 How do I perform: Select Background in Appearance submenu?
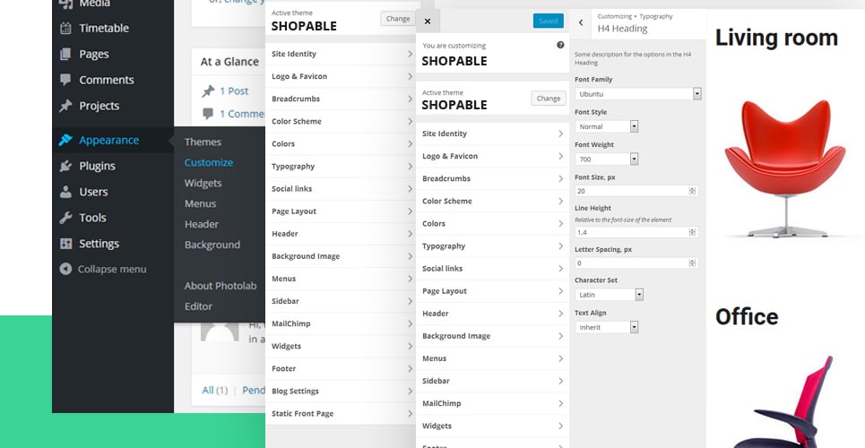(212, 245)
